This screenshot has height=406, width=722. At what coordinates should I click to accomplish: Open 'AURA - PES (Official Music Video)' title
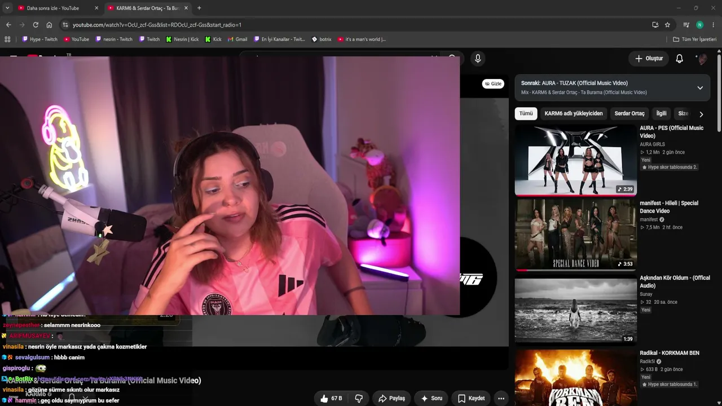(x=672, y=132)
